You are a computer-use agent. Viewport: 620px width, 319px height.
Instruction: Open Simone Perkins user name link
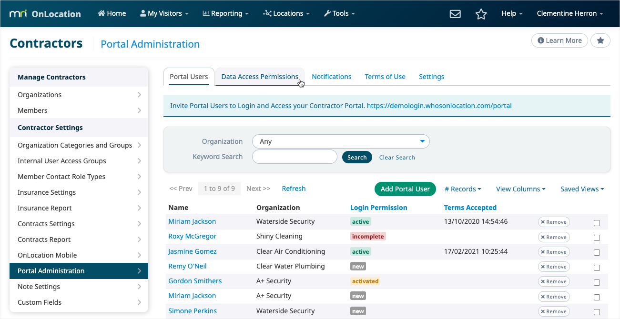click(192, 311)
